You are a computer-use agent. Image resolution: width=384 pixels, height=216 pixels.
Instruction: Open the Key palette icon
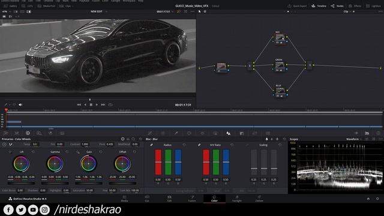(x=242, y=133)
